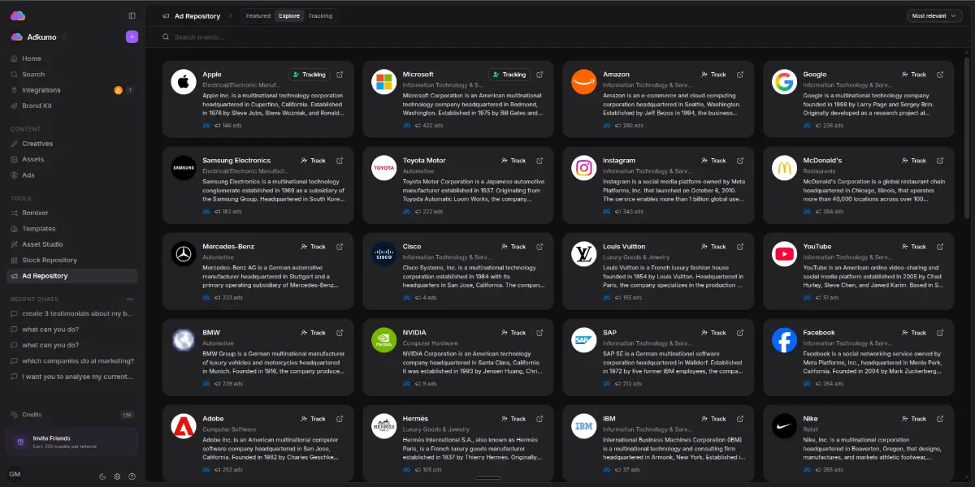Open Facebook external link icon

pos(940,333)
